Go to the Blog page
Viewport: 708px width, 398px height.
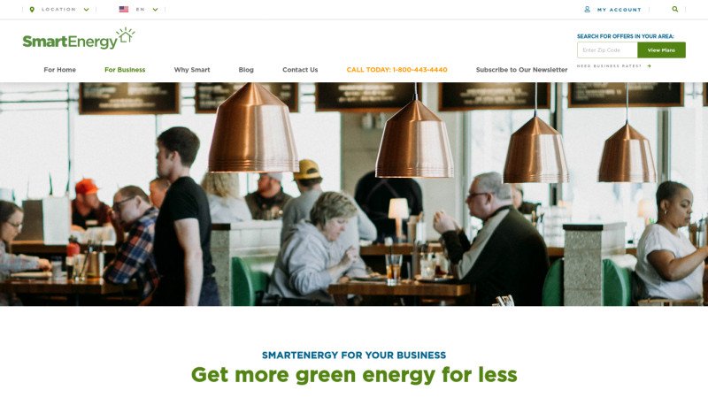(246, 70)
